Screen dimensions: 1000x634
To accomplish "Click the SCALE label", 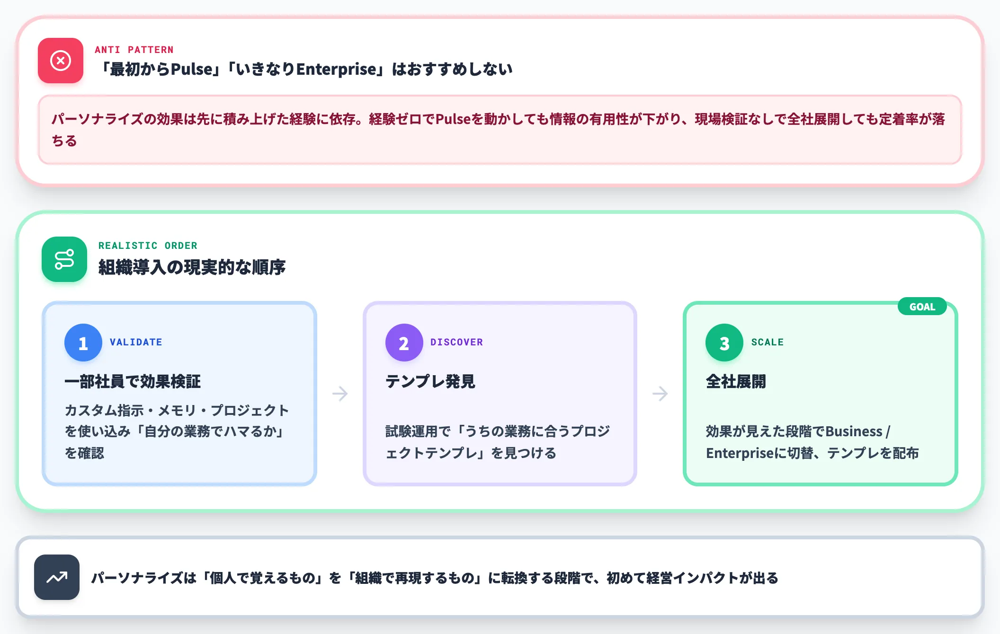I will 768,342.
